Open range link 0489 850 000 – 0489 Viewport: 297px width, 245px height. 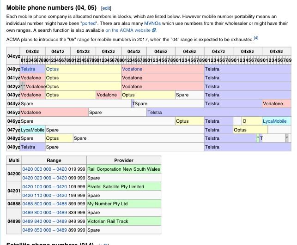pos(44,230)
